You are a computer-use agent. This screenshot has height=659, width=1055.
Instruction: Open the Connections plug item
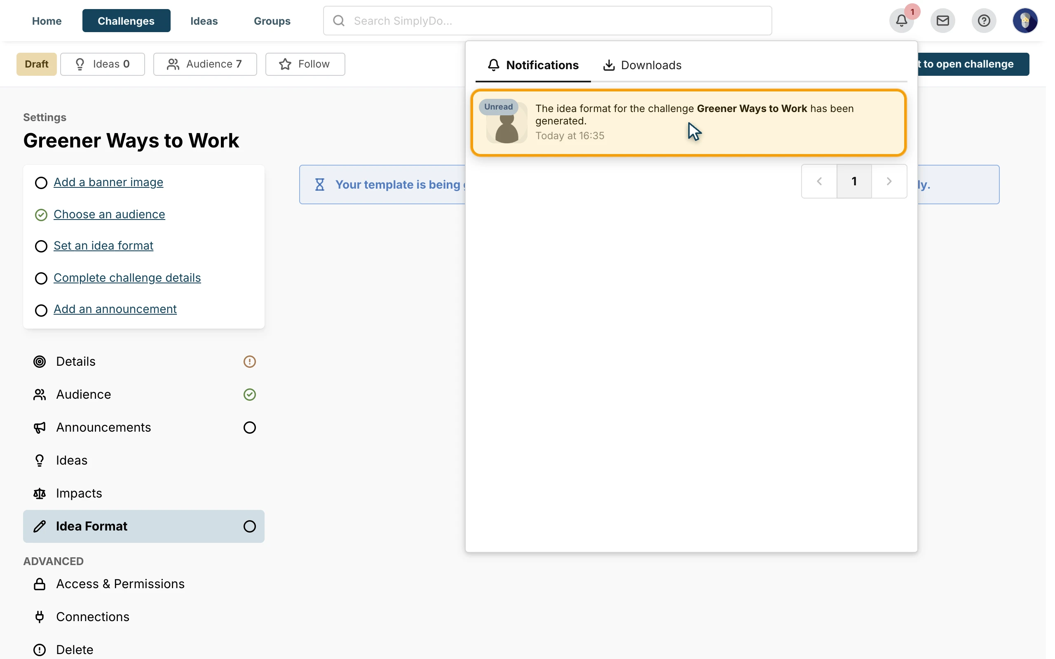(144, 617)
